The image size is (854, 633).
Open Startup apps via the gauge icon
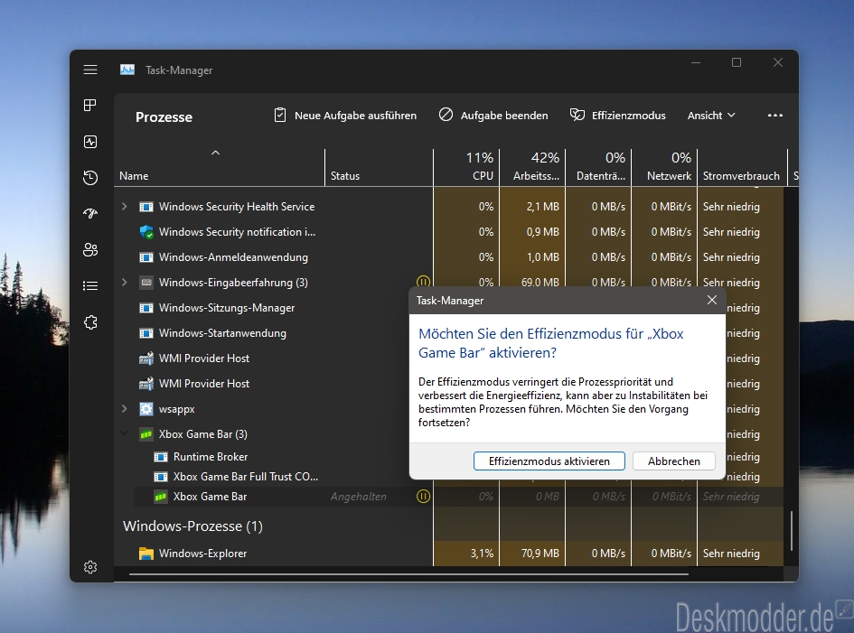point(90,213)
